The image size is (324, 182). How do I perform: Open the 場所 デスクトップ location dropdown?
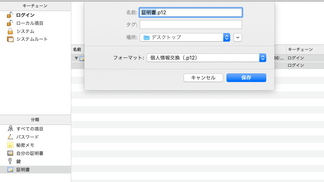pyautogui.click(x=185, y=38)
